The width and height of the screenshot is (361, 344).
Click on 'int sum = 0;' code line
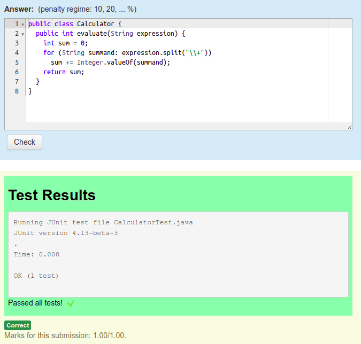pos(66,43)
